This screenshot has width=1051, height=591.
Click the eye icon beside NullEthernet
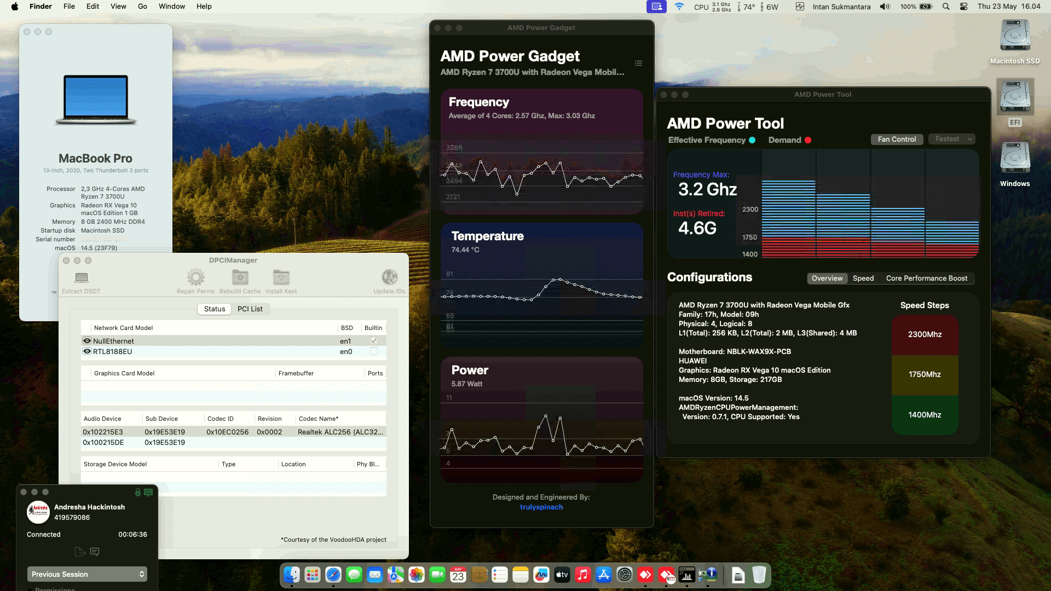tap(86, 340)
